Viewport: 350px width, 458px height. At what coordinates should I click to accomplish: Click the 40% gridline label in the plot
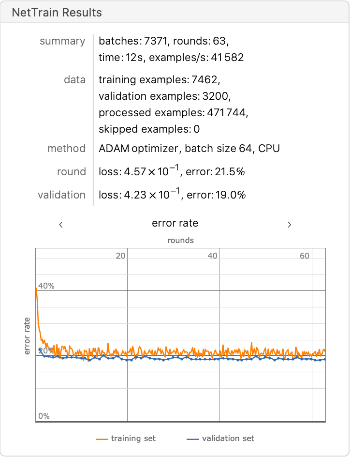tap(46, 286)
